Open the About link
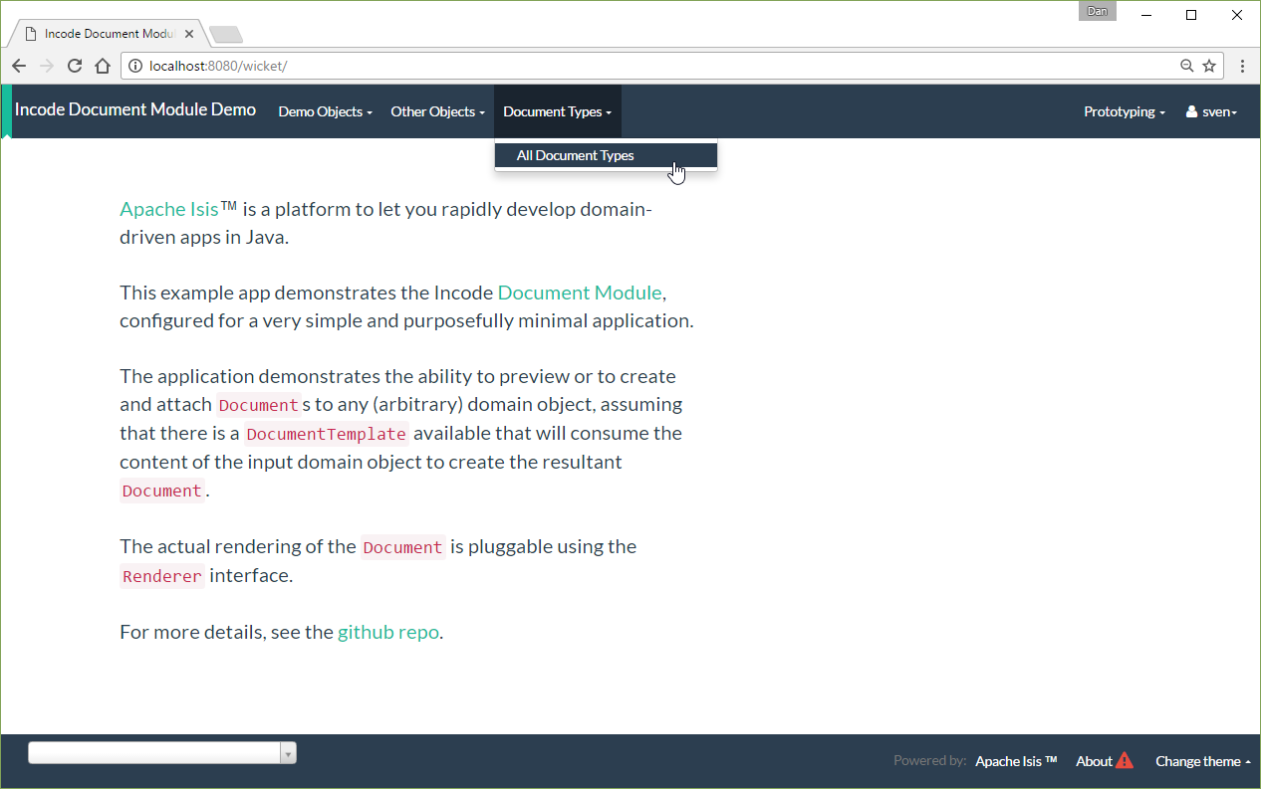 coord(1094,761)
